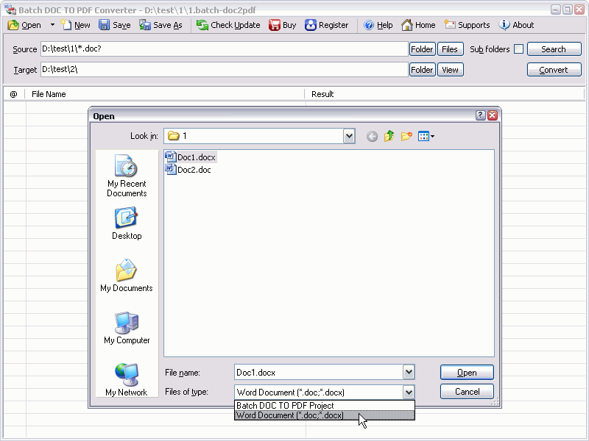
Task: Click the View button beside Target
Action: [450, 70]
